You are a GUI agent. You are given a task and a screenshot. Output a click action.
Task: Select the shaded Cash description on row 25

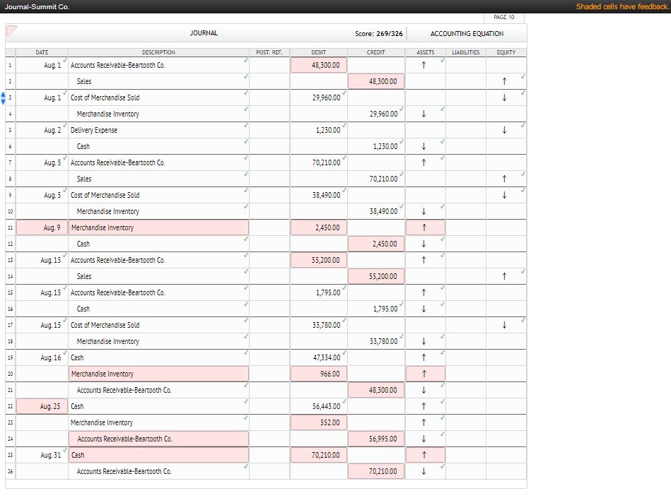159,455
